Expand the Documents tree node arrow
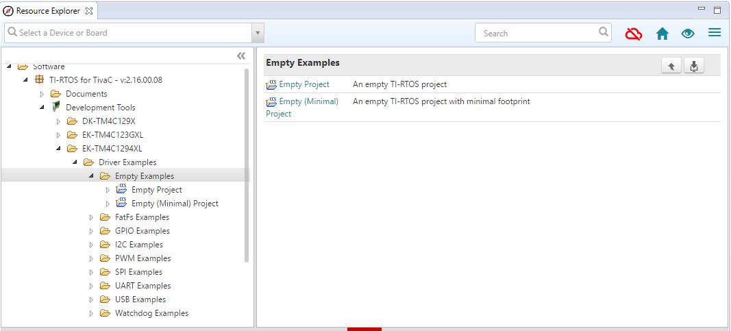 [42, 94]
